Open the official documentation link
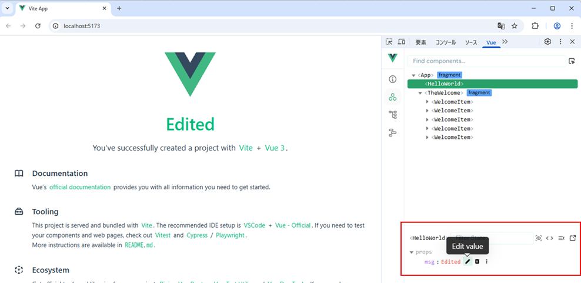Image resolution: width=581 pixels, height=283 pixels. [80, 187]
